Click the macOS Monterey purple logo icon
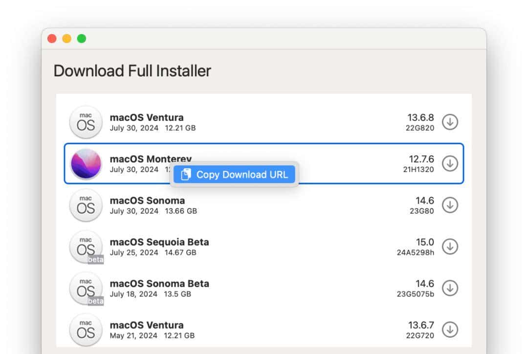Image resolution: width=528 pixels, height=354 pixels. tap(86, 164)
